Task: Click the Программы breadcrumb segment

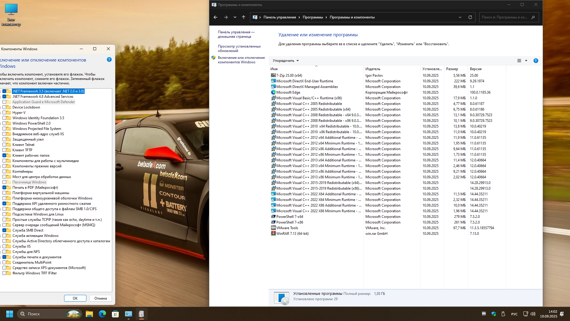Action: (313, 17)
